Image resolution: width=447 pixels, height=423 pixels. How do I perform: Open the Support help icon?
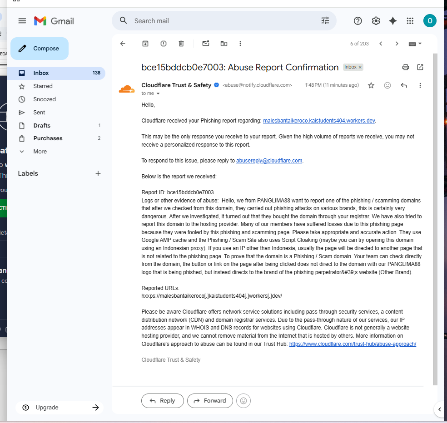tap(358, 21)
